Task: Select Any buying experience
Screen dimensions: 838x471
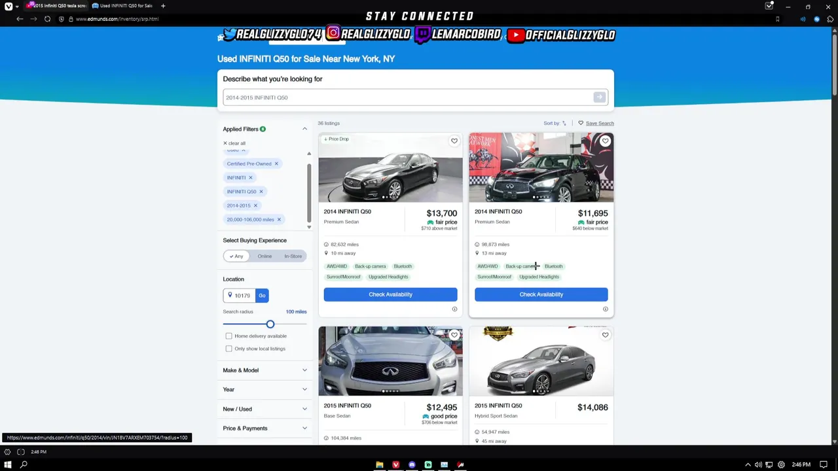Action: coord(236,256)
